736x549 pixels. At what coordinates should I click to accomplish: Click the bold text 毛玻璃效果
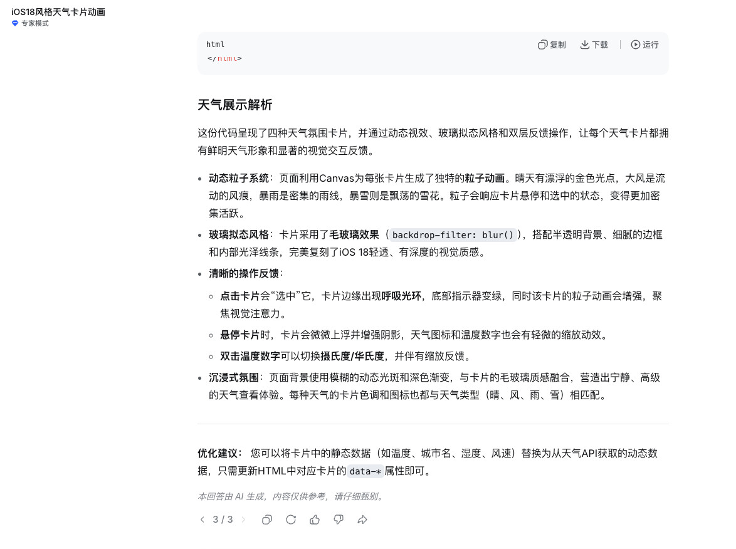pos(354,234)
